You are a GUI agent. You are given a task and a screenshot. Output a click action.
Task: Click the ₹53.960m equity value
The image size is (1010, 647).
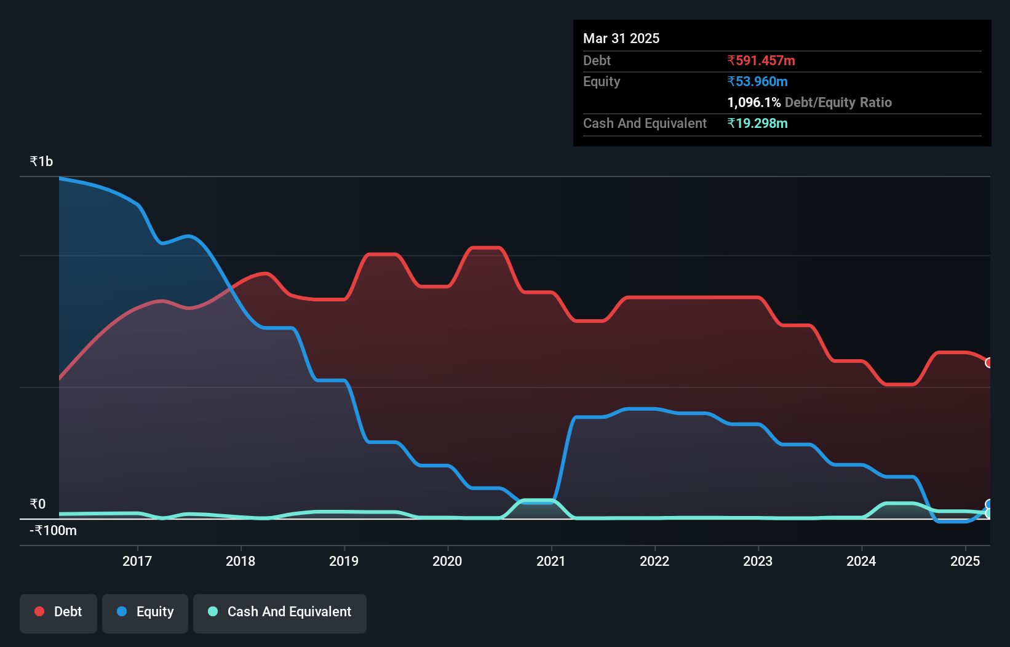coord(757,81)
